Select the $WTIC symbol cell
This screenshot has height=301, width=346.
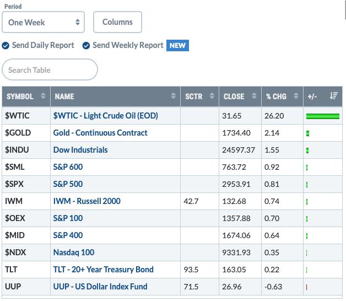26,116
